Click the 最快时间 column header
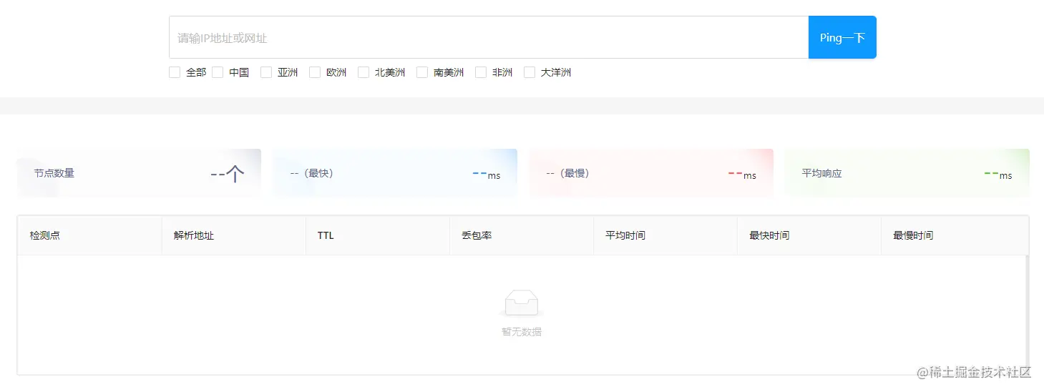Viewport: 1044px width, 392px height. [x=809, y=235]
